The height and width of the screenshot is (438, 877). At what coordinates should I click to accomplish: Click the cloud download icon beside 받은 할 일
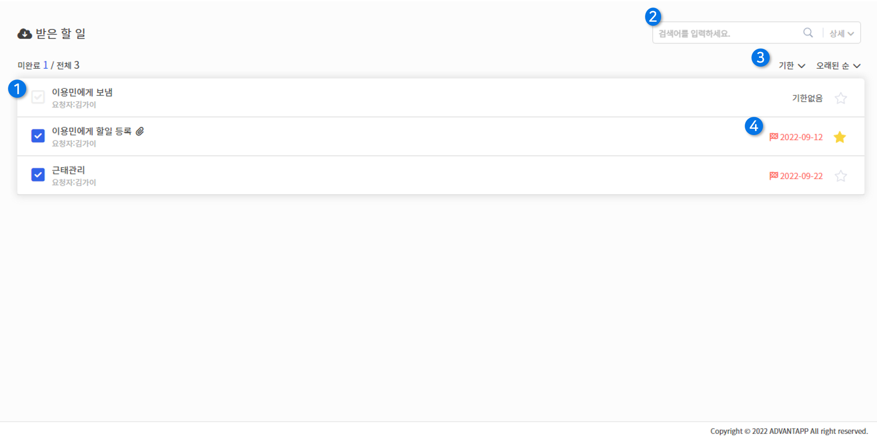tap(24, 34)
